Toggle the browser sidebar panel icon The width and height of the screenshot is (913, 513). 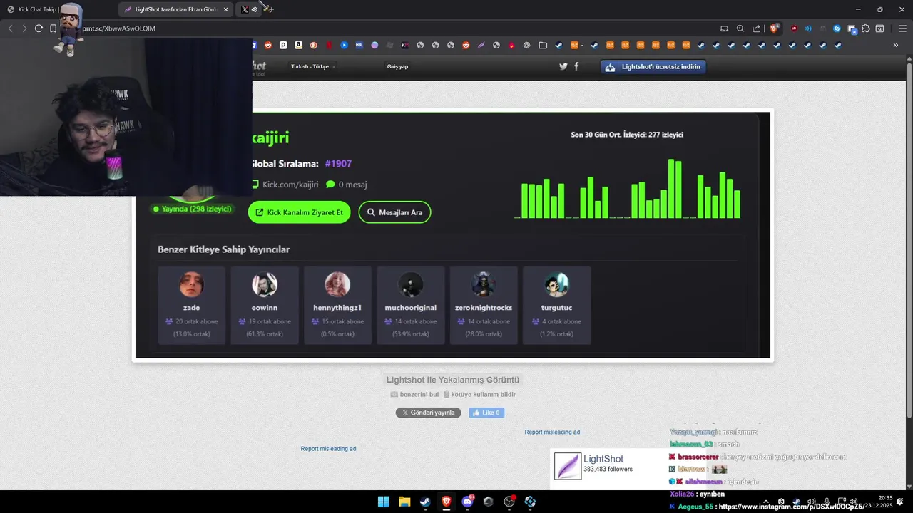pyautogui.click(x=880, y=28)
